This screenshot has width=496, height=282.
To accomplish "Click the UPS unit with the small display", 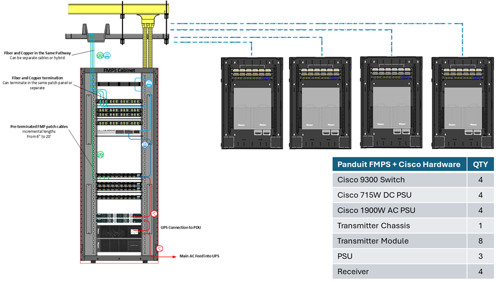I will point(119,232).
